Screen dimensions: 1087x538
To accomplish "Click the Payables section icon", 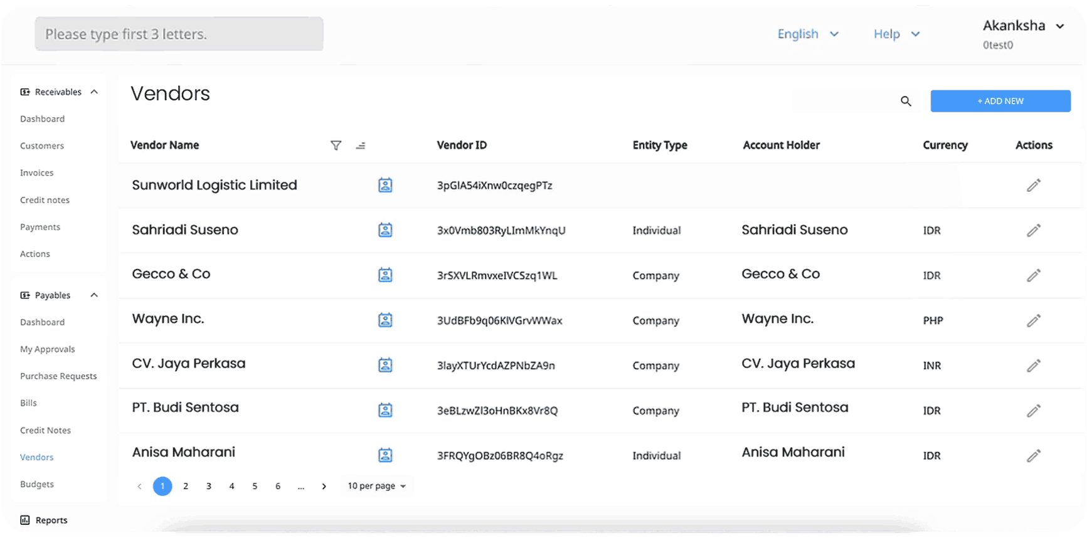I will tap(25, 295).
